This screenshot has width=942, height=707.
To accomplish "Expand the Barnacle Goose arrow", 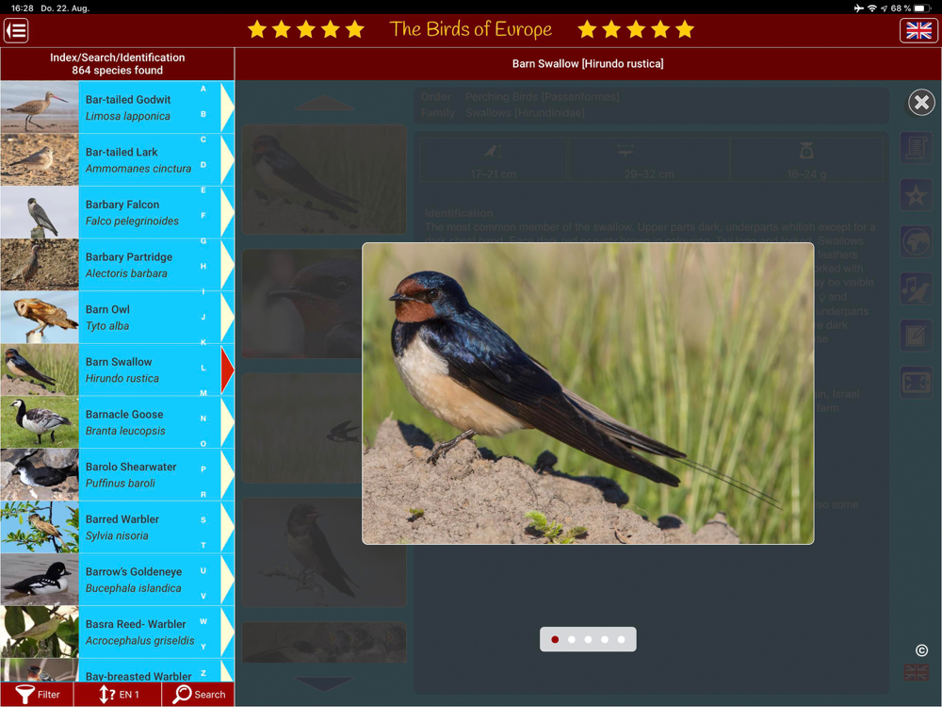I will [227, 422].
